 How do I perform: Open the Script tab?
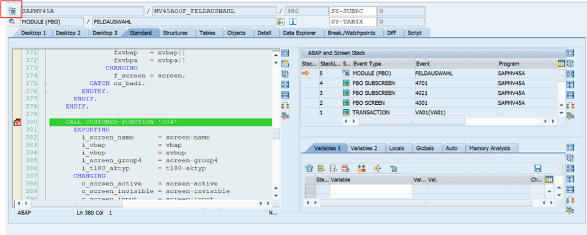[x=414, y=33]
